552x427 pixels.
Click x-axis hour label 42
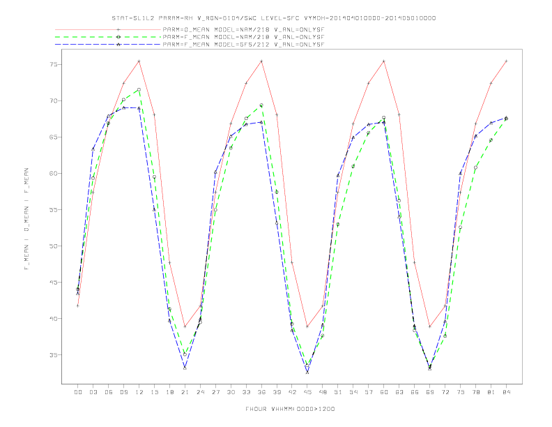tap(292, 392)
